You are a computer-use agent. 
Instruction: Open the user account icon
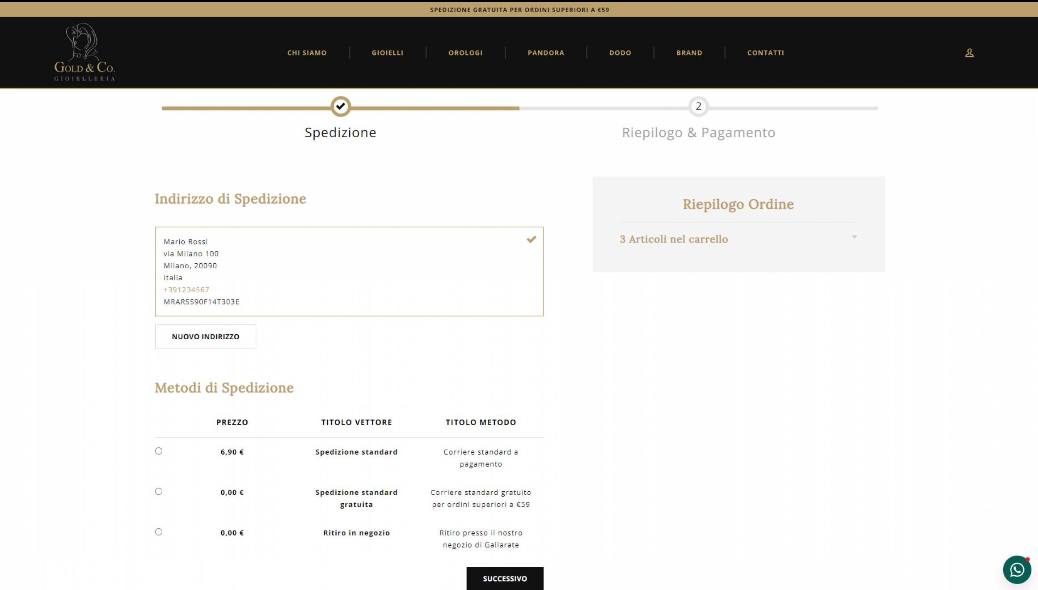[x=969, y=53]
